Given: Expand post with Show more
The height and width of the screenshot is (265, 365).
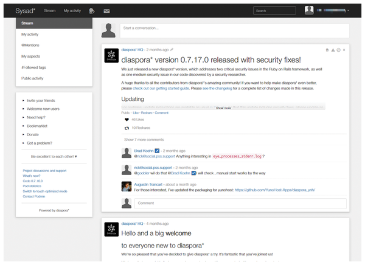Looking at the screenshot, I should click(223, 108).
